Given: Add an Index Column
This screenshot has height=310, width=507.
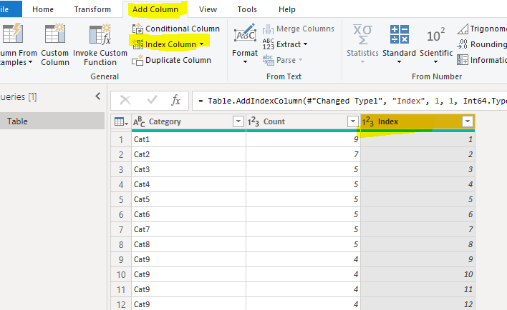Looking at the screenshot, I should tap(170, 44).
